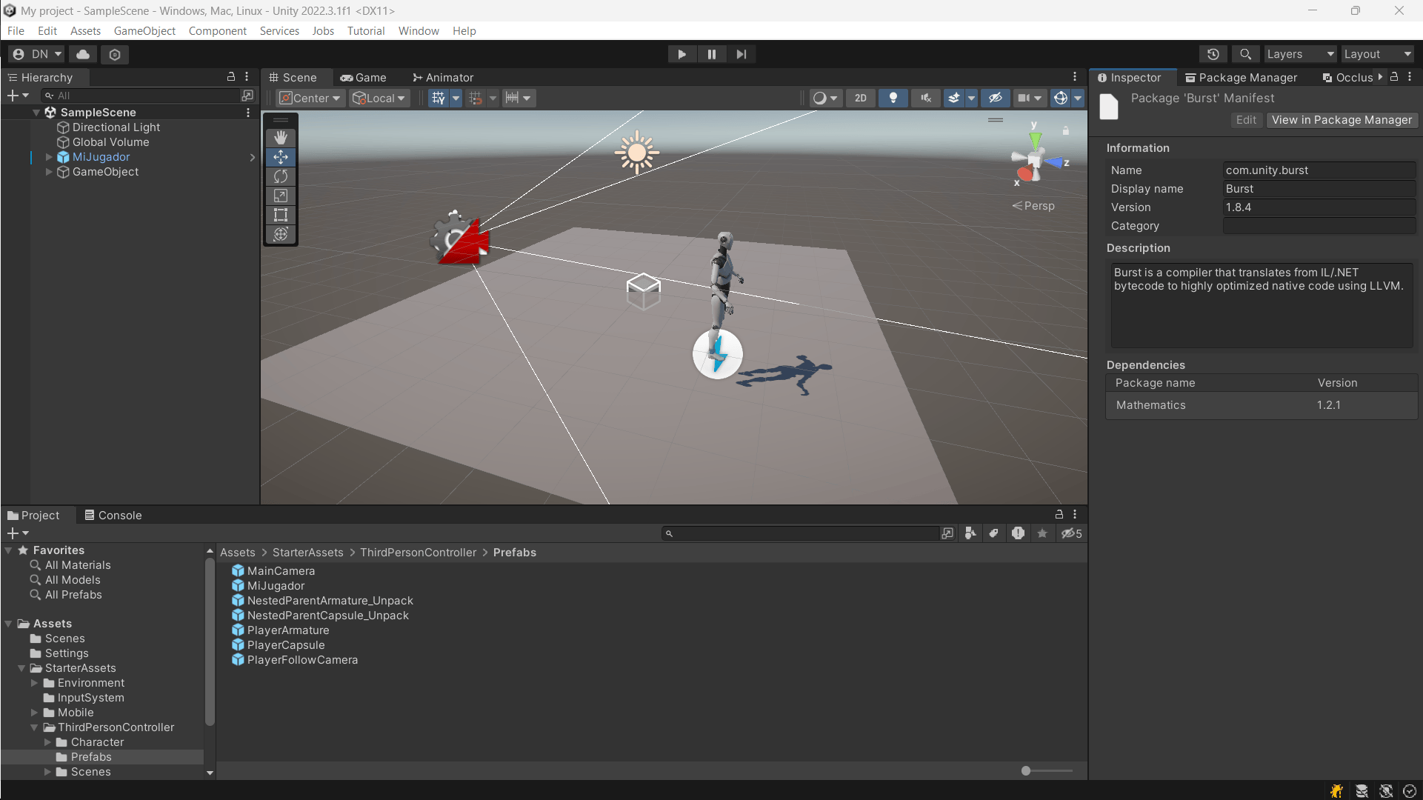Click Assets in the breadcrumb path
1423x800 pixels.
tap(237, 553)
